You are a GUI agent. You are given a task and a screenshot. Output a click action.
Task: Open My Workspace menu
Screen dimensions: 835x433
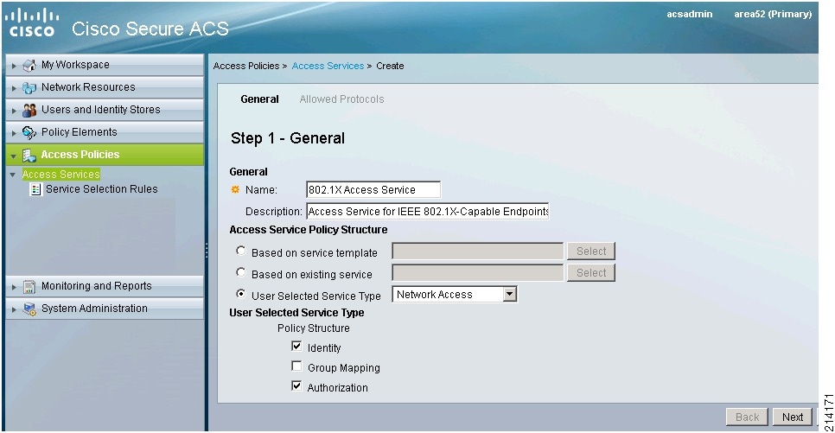[x=105, y=65]
